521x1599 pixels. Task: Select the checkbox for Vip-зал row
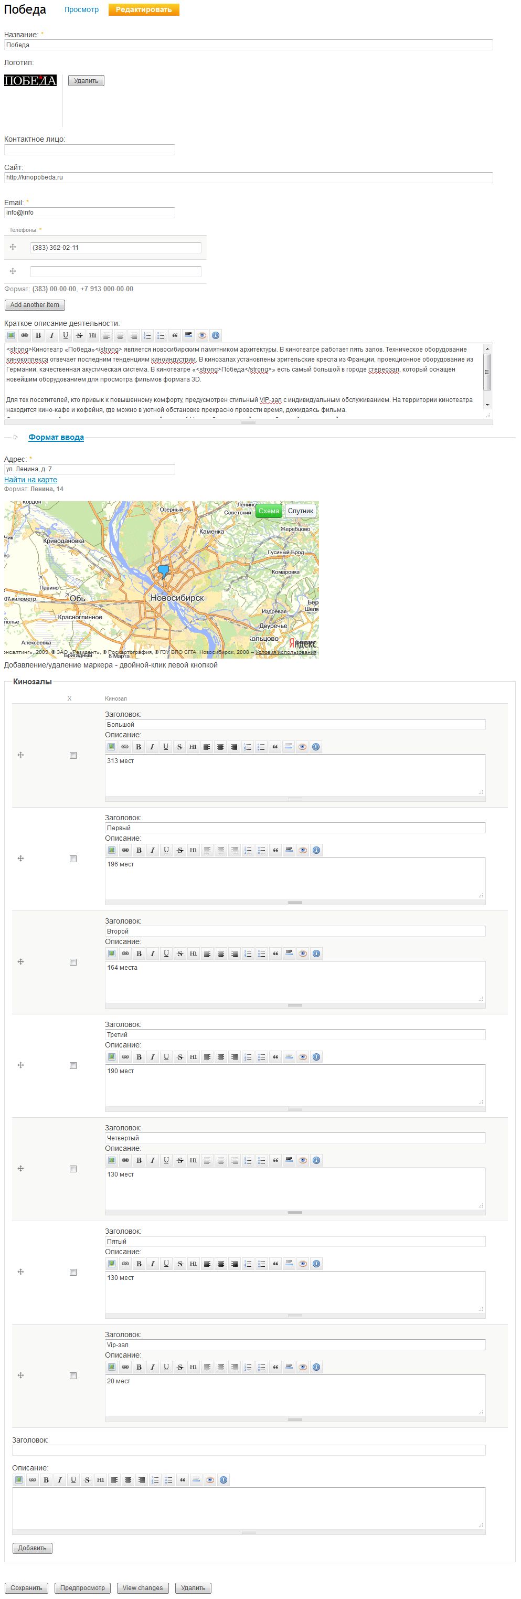coord(73,1375)
